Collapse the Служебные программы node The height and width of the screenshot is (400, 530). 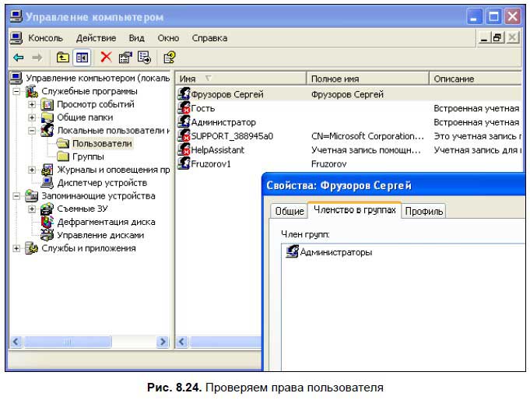17,92
